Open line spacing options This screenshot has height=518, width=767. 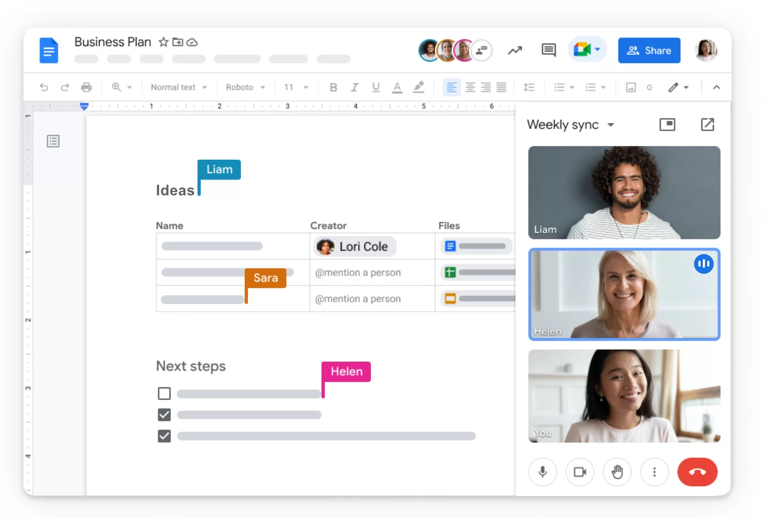point(529,87)
